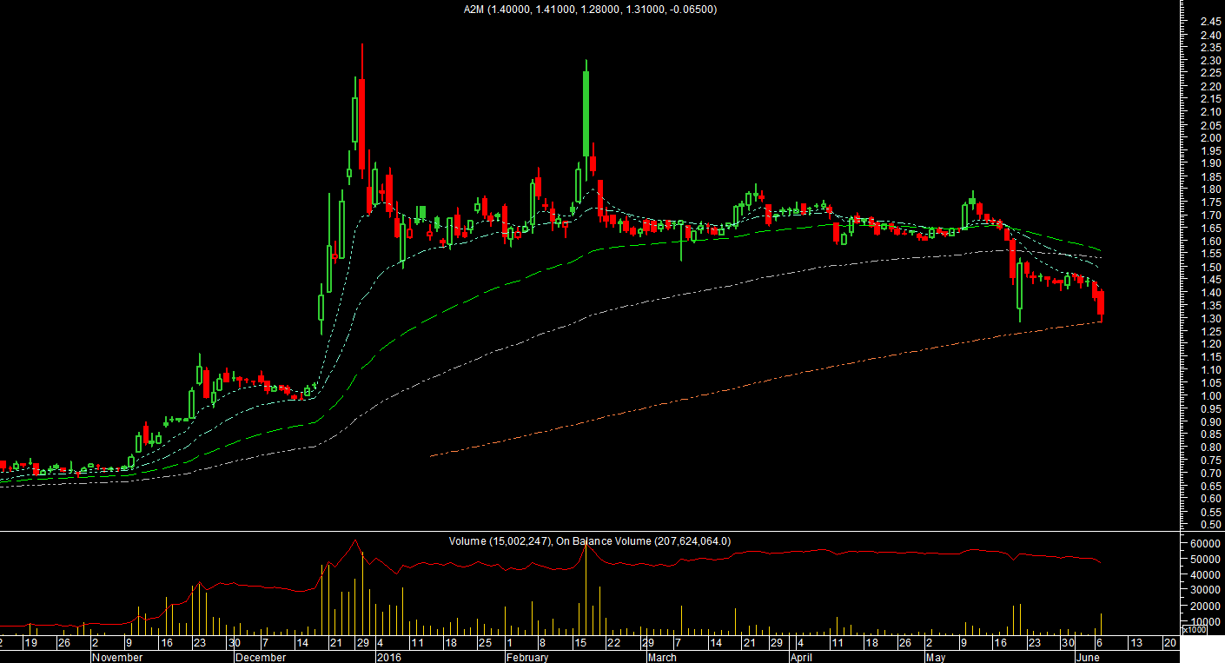This screenshot has height=663, width=1225.
Task: Click the 13 date label in June
Action: (1136, 644)
